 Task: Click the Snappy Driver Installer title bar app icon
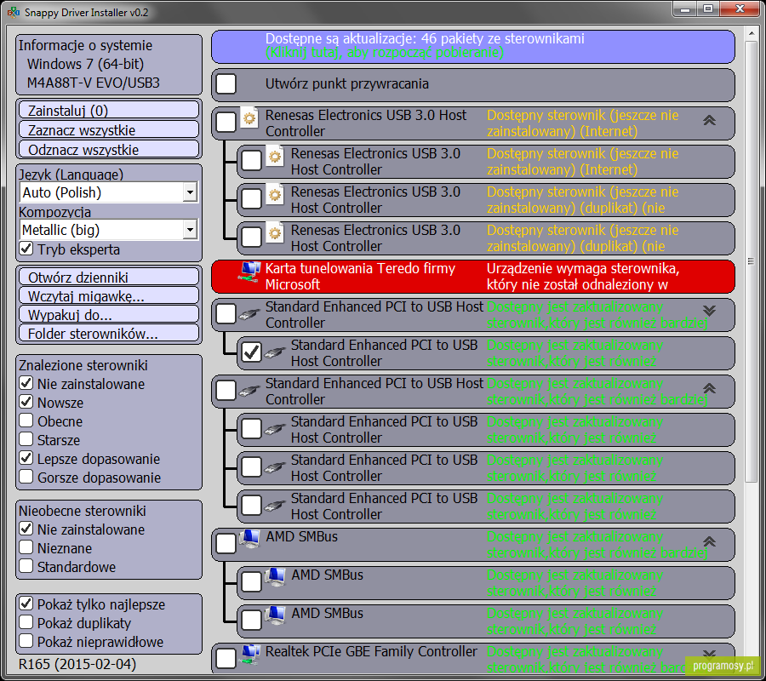pos(14,12)
